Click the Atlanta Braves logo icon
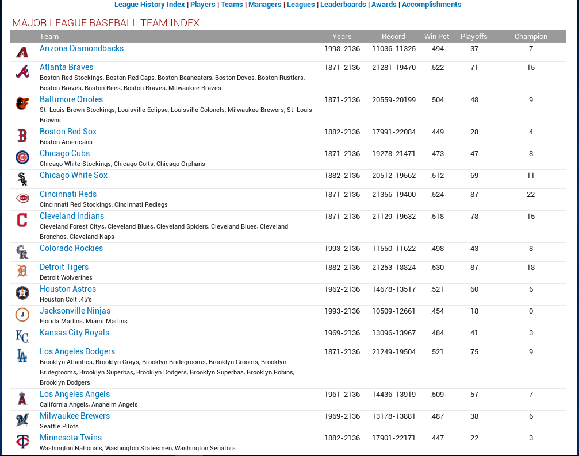This screenshot has height=456, width=579. click(22, 72)
